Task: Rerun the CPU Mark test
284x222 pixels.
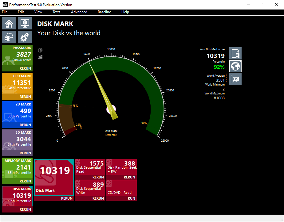Action: 25,97
